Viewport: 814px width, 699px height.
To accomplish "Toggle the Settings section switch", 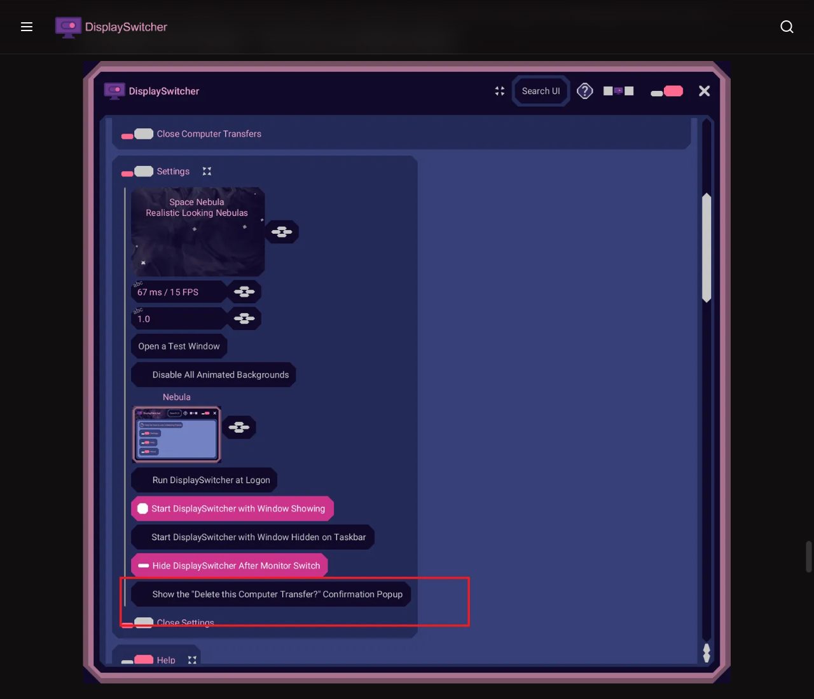I will (x=137, y=172).
